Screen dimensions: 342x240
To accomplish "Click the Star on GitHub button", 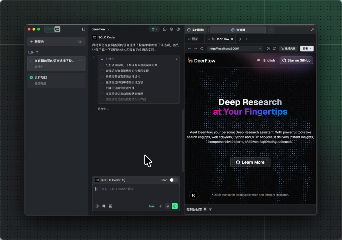I will [x=296, y=60].
